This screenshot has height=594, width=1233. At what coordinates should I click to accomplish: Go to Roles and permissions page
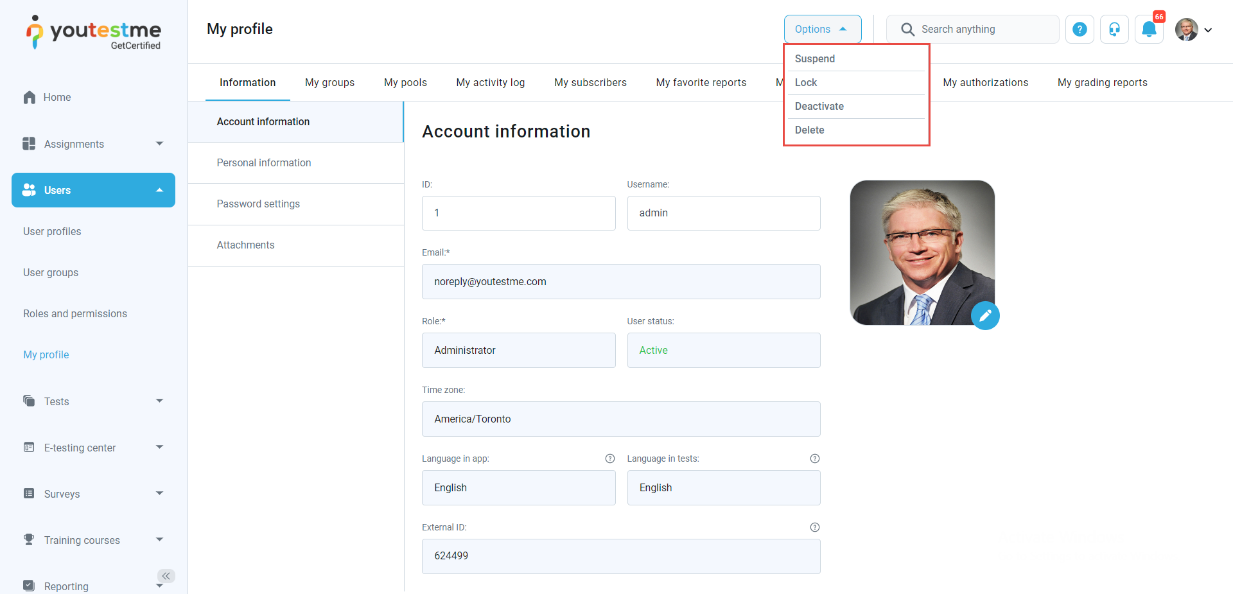coord(75,313)
